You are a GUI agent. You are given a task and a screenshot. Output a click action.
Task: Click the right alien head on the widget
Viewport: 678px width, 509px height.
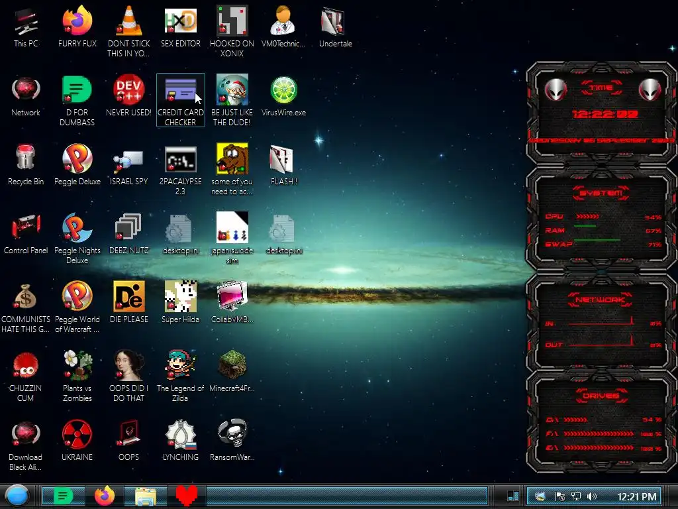[650, 89]
